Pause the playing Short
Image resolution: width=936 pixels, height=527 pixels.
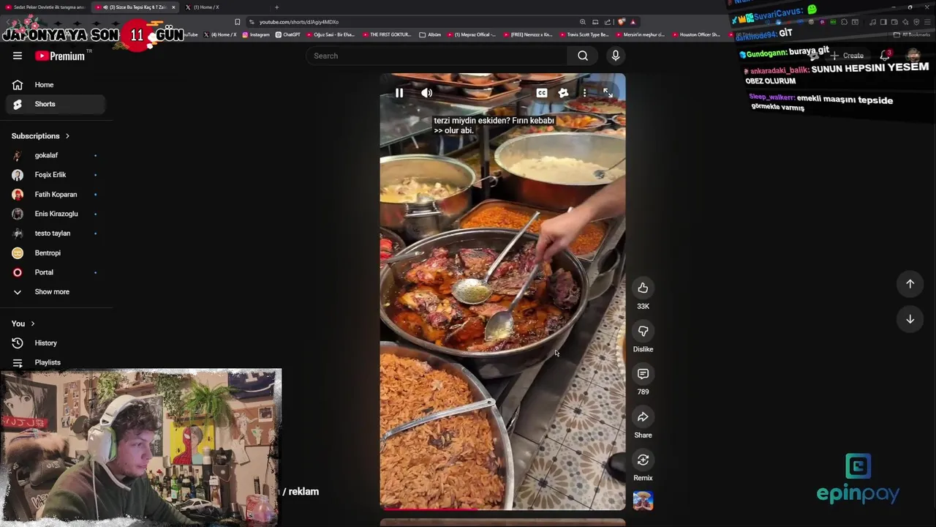click(399, 93)
